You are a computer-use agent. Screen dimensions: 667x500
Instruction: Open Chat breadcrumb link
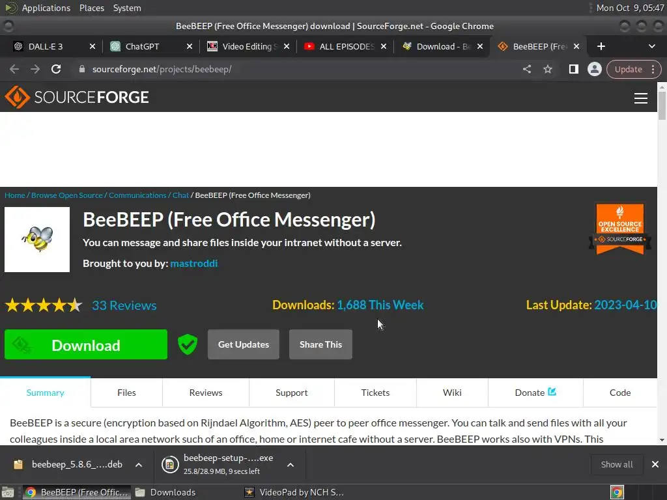click(x=180, y=195)
